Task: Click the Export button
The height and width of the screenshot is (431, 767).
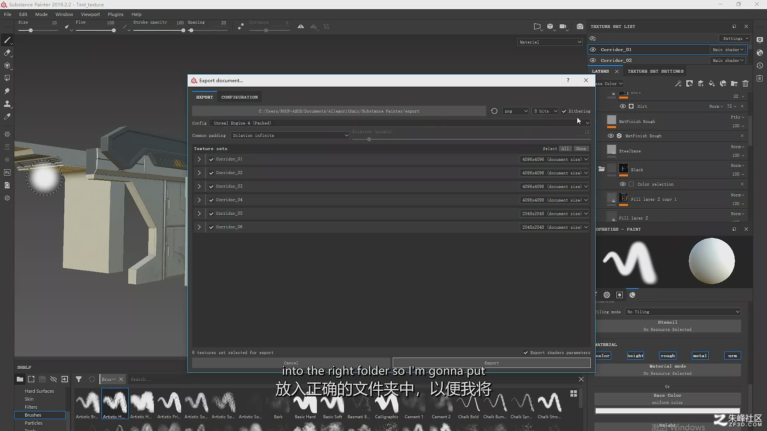Action: coord(491,363)
